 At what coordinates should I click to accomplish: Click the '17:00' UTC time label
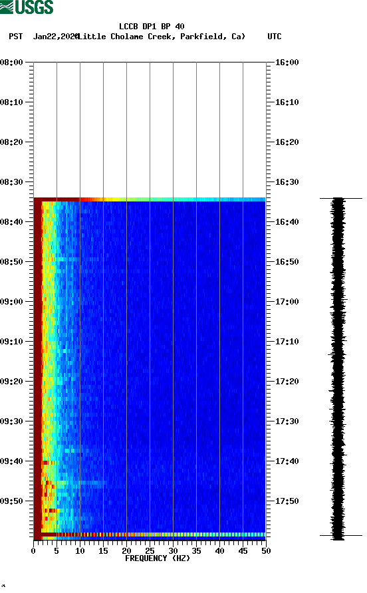pyautogui.click(x=287, y=302)
